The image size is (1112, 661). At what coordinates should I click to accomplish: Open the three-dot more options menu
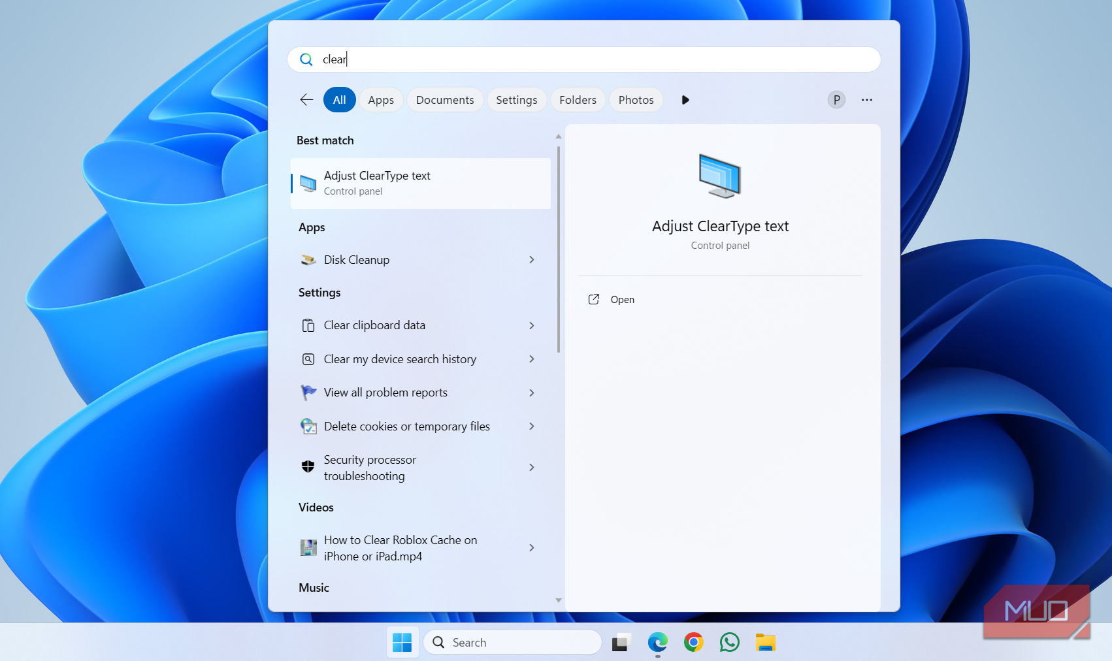[867, 100]
